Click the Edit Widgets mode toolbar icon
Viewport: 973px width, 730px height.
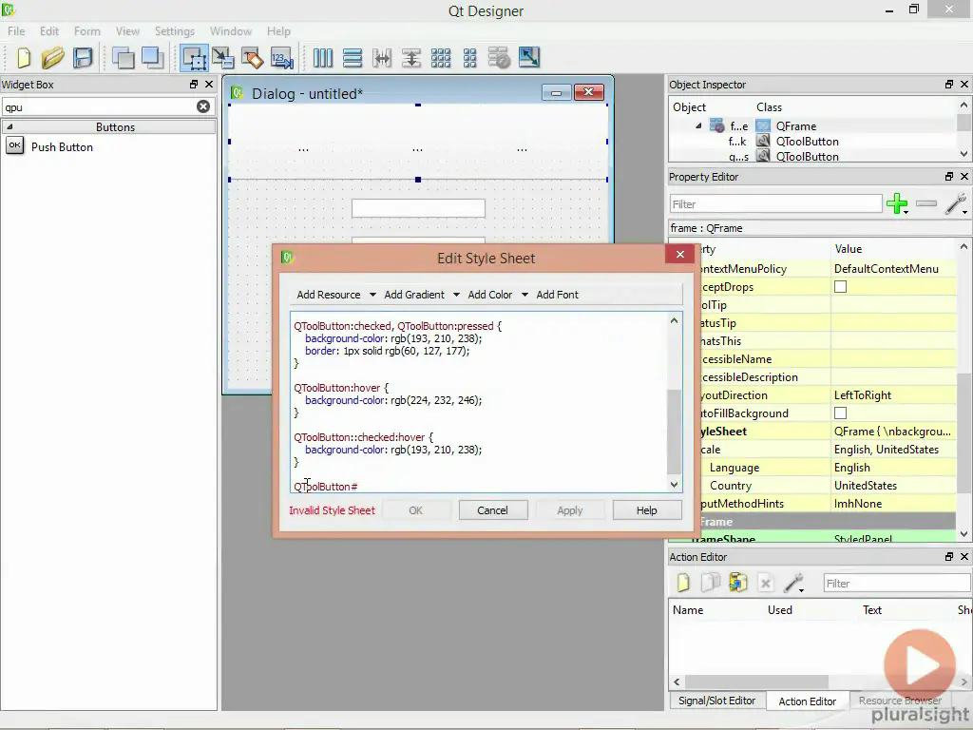[x=195, y=58]
